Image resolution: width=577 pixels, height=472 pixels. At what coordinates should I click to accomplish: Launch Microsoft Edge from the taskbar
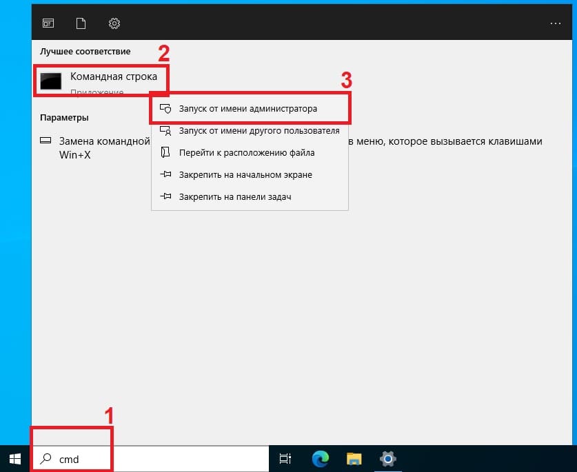point(320,458)
